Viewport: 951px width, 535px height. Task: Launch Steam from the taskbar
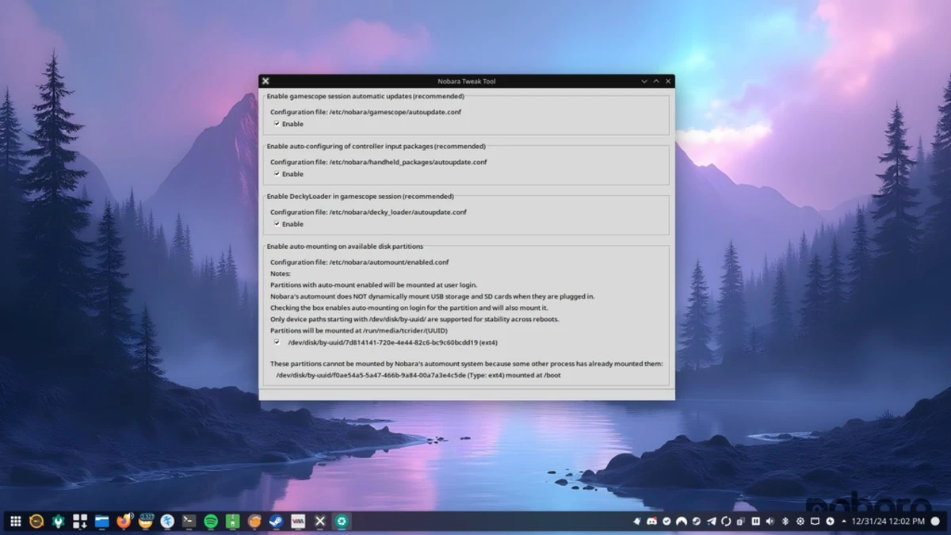(x=275, y=522)
